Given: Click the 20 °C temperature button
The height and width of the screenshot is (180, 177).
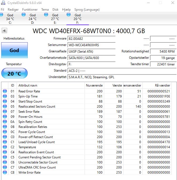Looking at the screenshot, I should pyautogui.click(x=14, y=73).
